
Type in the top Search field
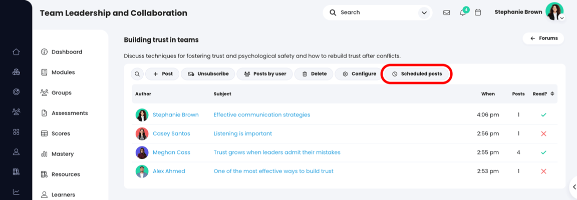coord(376,12)
